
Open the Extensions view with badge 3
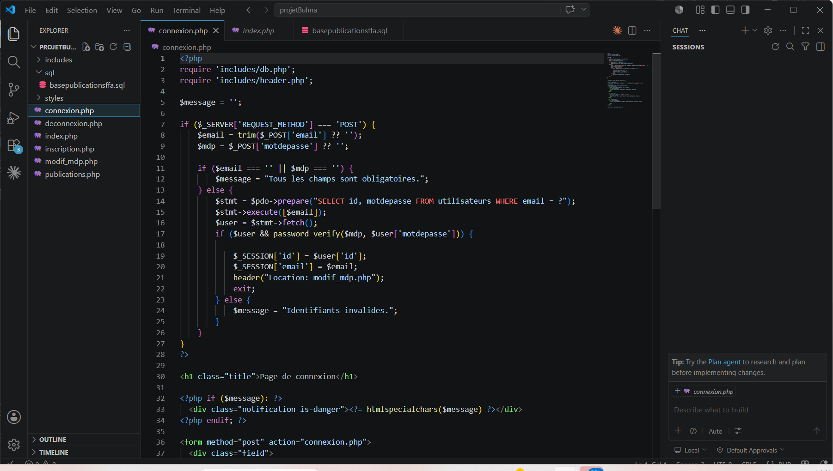coord(14,145)
